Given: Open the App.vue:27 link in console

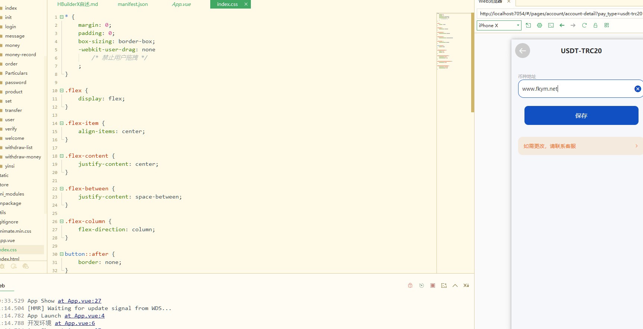Looking at the screenshot, I should click(x=79, y=301).
